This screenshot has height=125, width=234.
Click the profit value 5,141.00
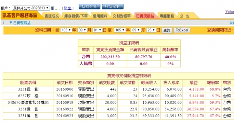point(196,96)
